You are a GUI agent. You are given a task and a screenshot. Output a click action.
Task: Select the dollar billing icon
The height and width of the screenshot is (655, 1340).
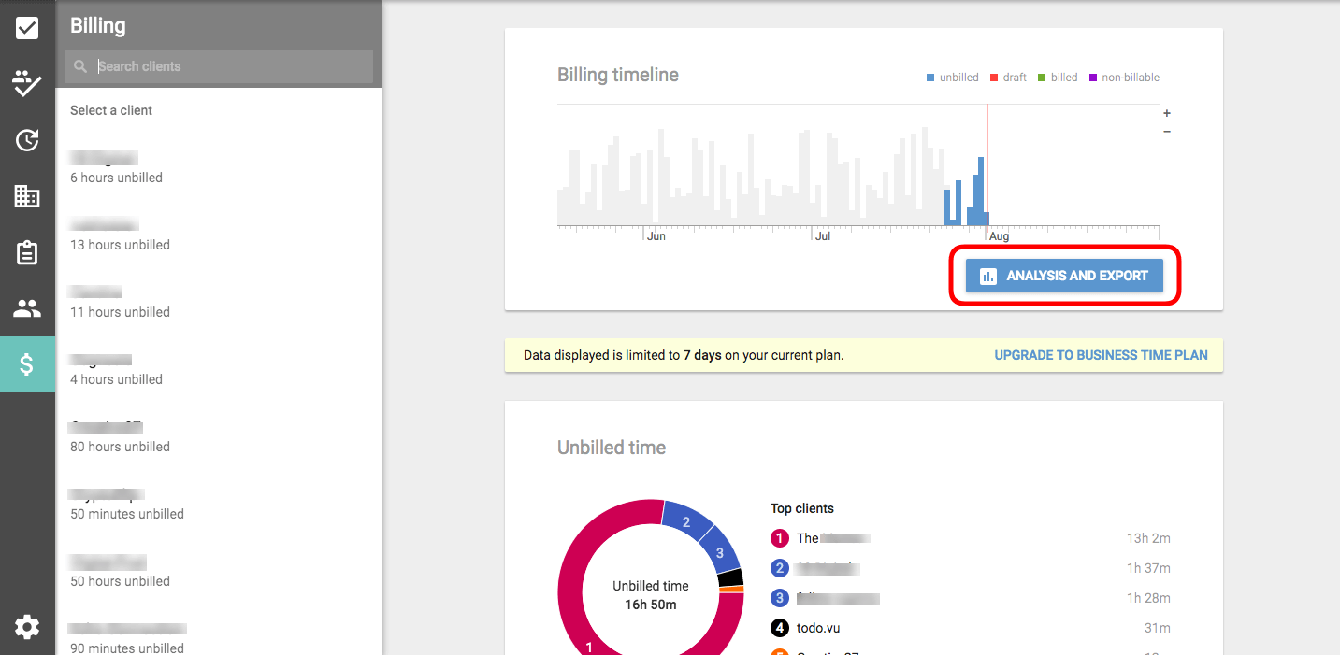pyautogui.click(x=27, y=364)
